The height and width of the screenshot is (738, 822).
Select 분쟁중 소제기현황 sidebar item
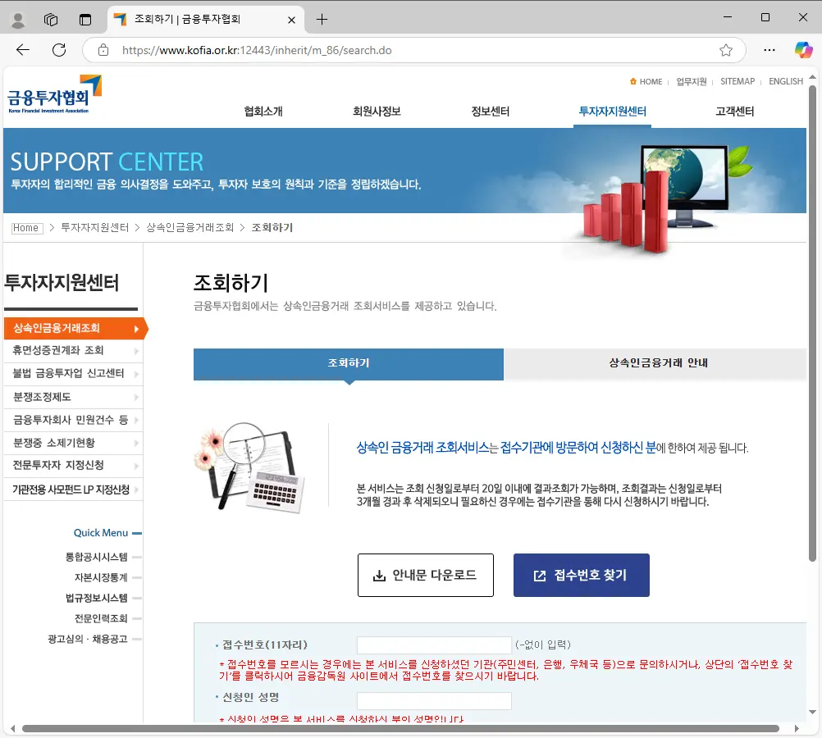pos(73,443)
